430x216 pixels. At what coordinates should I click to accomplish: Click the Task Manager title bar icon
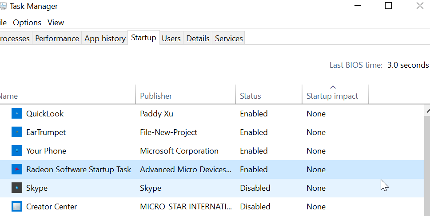(x=3, y=6)
